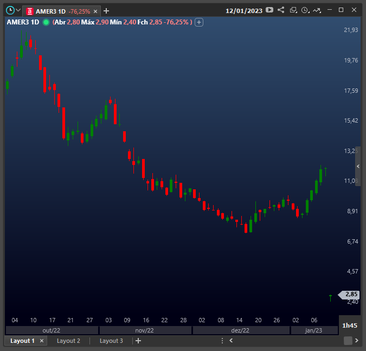Open the video playback icon
366x351 pixels.
click(269, 10)
